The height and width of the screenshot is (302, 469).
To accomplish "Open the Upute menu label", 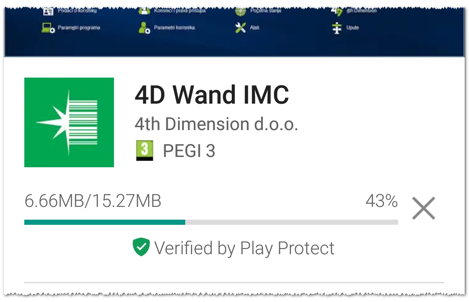I will [352, 27].
